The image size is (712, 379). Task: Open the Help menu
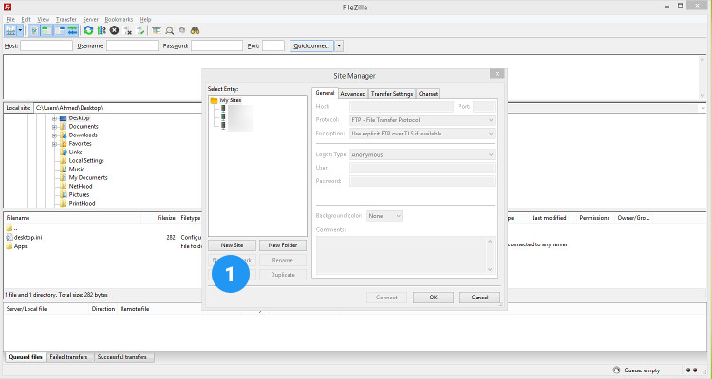coord(145,20)
